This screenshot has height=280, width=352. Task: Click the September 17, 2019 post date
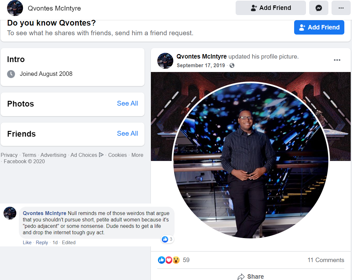201,65
